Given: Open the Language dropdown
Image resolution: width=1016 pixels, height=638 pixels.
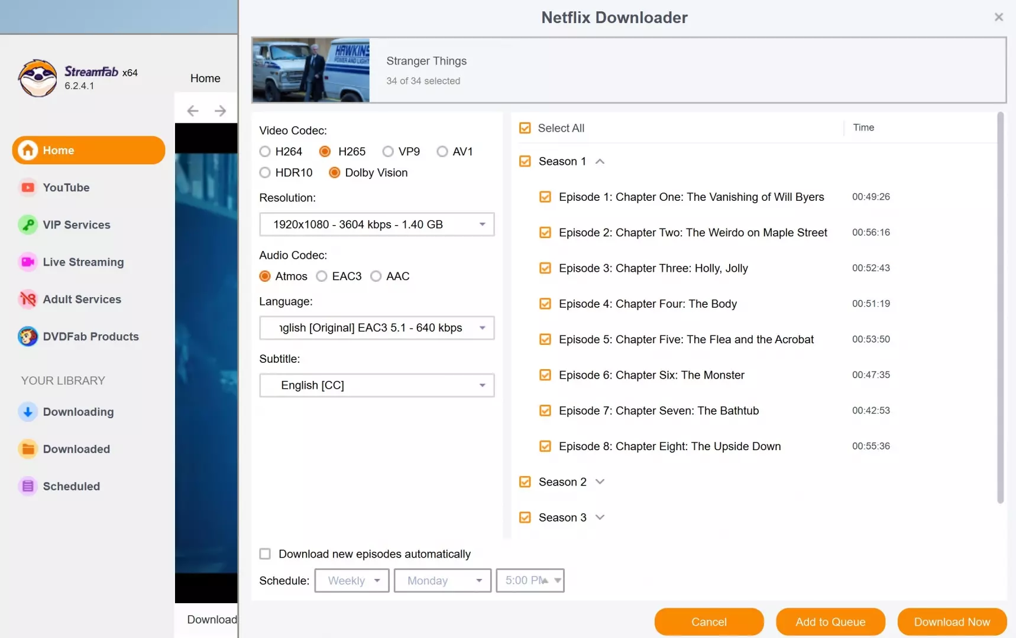Looking at the screenshot, I should (377, 328).
